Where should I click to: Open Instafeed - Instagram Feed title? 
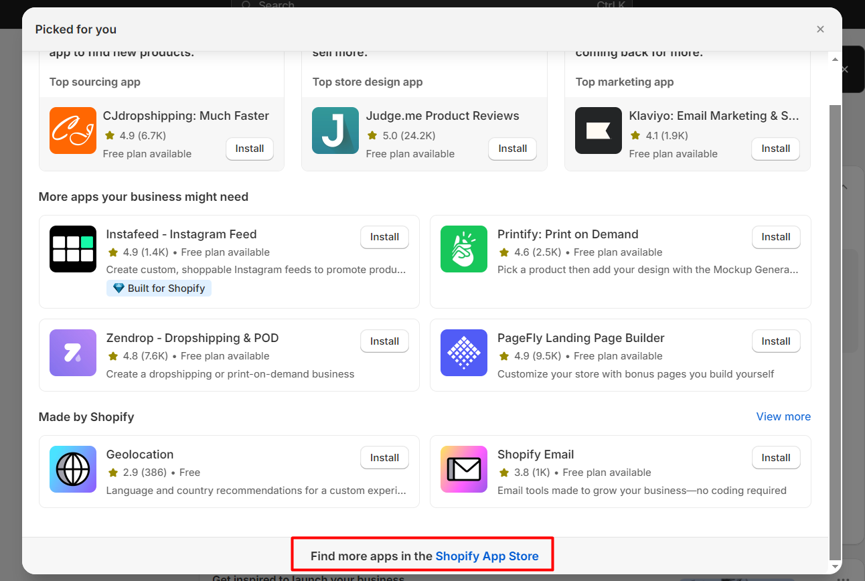181,234
